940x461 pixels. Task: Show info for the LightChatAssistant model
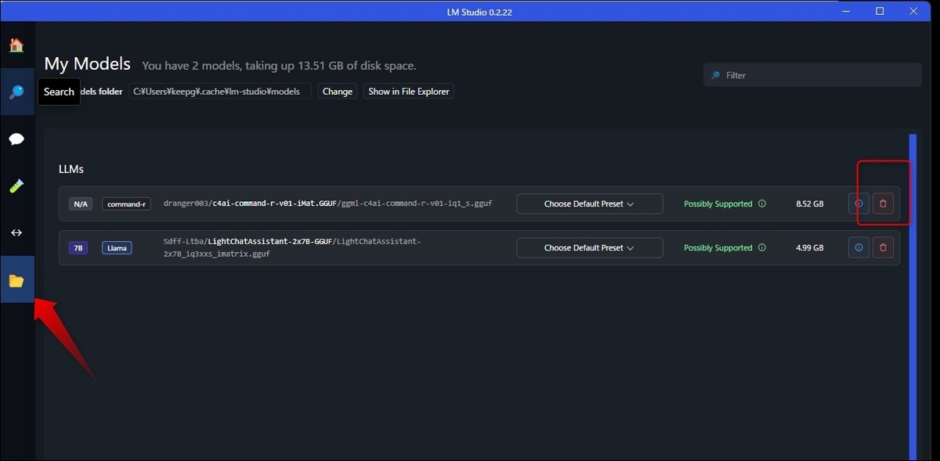tap(859, 247)
